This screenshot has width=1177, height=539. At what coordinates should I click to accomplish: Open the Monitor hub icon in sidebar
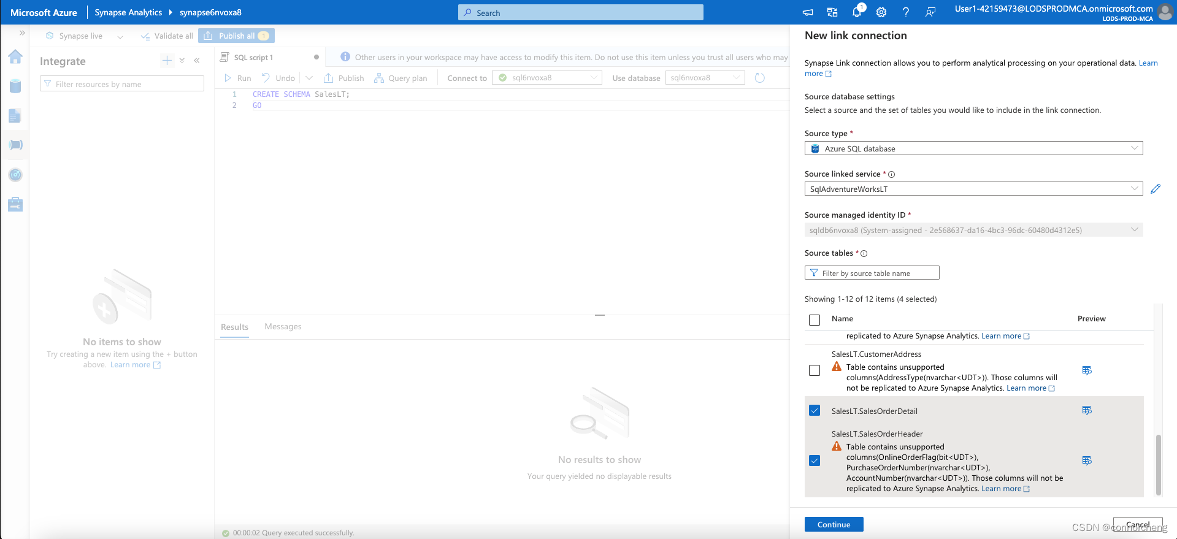(x=15, y=175)
